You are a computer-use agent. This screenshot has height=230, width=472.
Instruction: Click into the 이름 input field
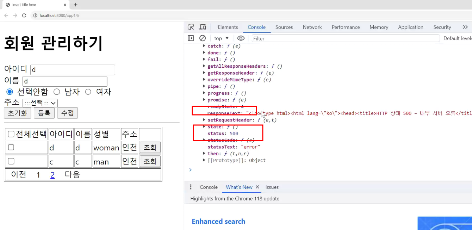point(65,81)
